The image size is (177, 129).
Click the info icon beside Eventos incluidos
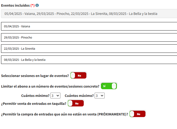(x=37, y=5)
